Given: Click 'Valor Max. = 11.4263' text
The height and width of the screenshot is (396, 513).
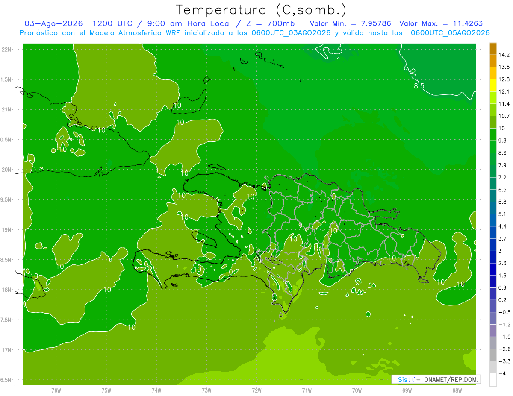Looking at the screenshot, I should click(441, 23).
